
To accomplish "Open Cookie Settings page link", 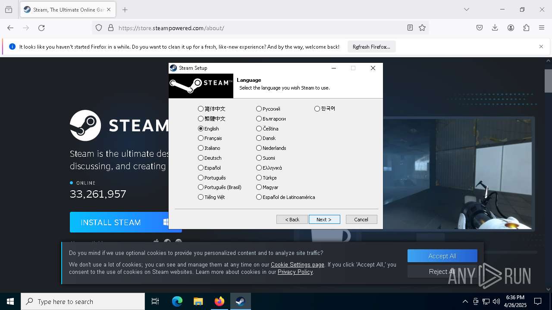I will [x=298, y=265].
